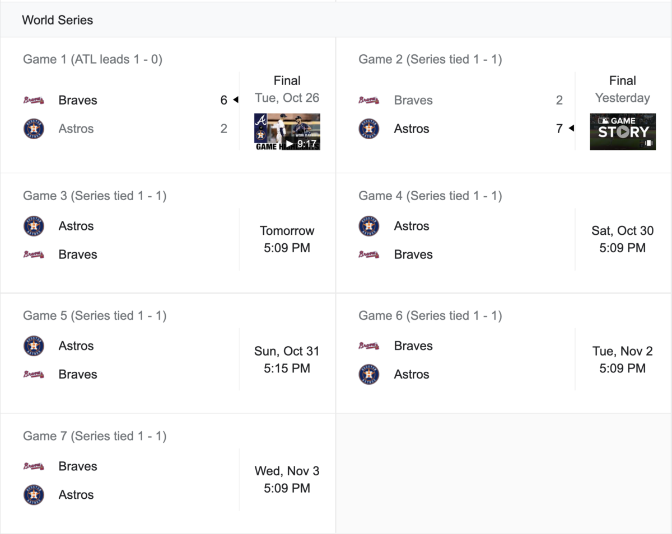Click the Astros logo in Game 2
This screenshot has height=534, width=672.
point(369,129)
